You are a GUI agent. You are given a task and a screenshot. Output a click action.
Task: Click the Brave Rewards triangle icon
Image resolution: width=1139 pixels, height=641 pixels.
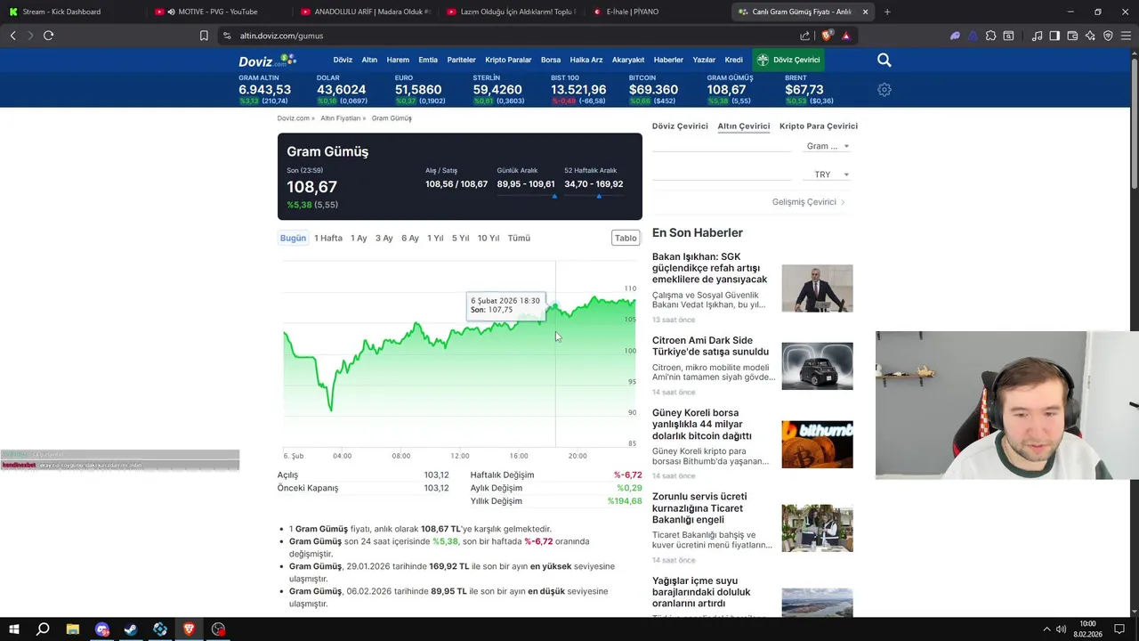[x=845, y=36]
